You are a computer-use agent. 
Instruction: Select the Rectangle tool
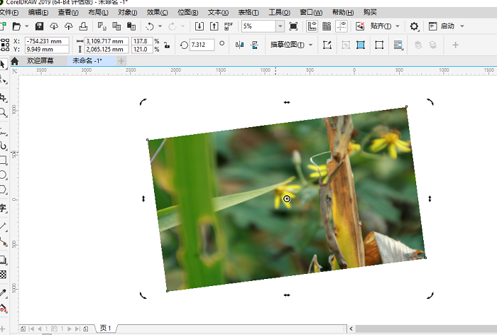4,160
